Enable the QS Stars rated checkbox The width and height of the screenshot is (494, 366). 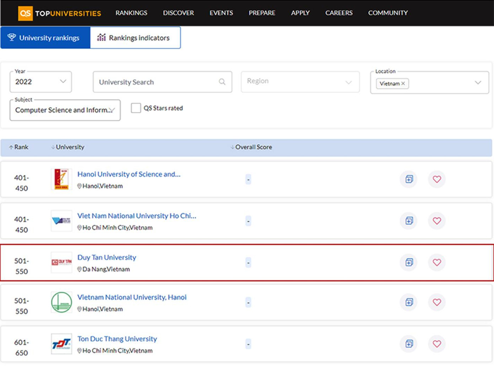[136, 108]
